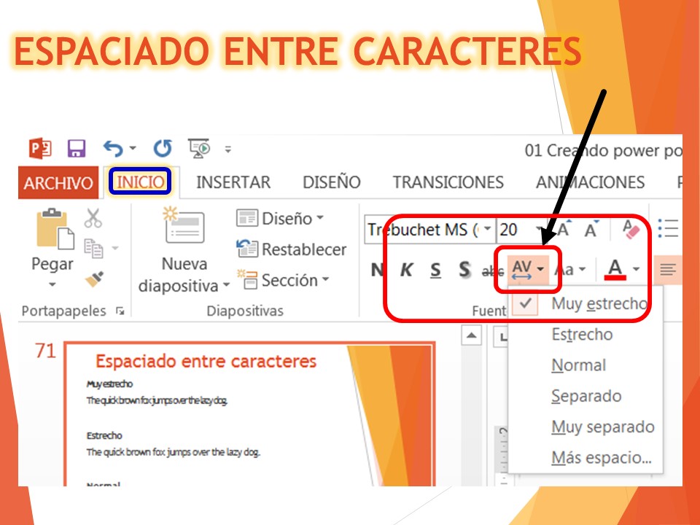
Task: Toggle strikethrough (abc) formatting
Action: (492, 271)
